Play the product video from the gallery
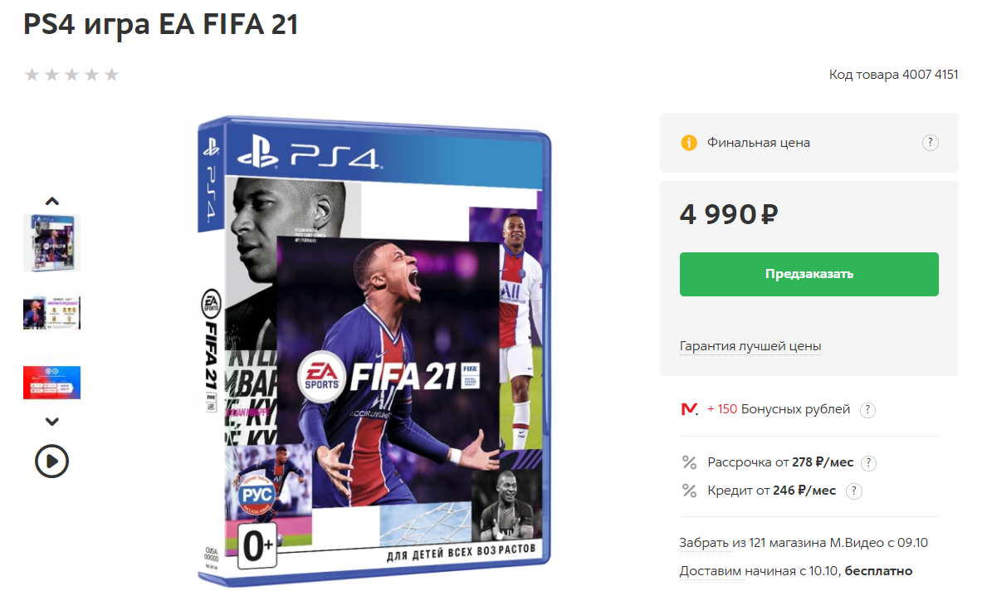Screen dimensions: 987x591 (51, 462)
